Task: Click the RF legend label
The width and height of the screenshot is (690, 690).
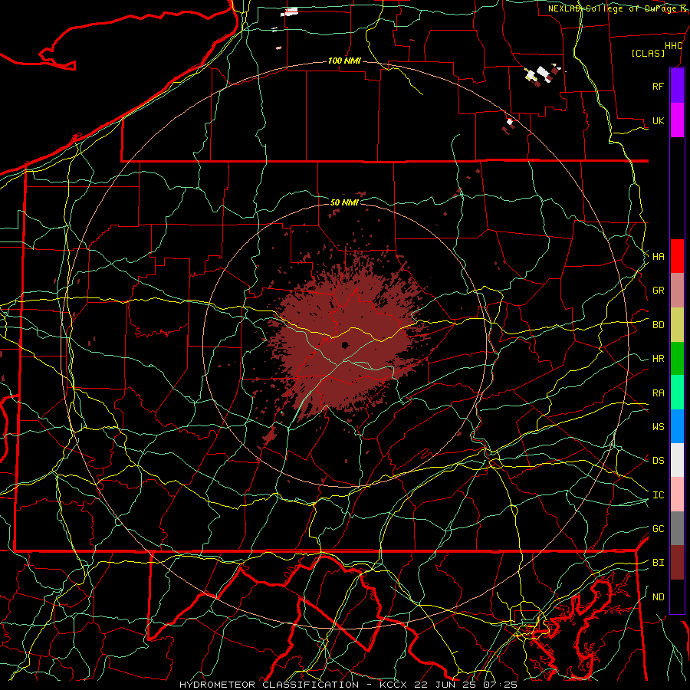Action: (x=658, y=86)
